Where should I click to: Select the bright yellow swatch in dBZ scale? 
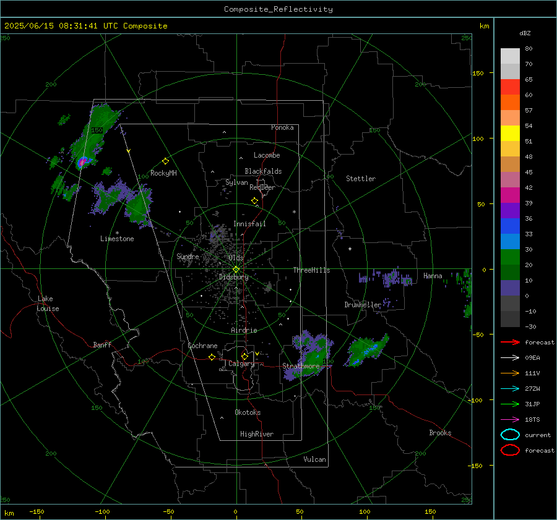click(x=510, y=134)
